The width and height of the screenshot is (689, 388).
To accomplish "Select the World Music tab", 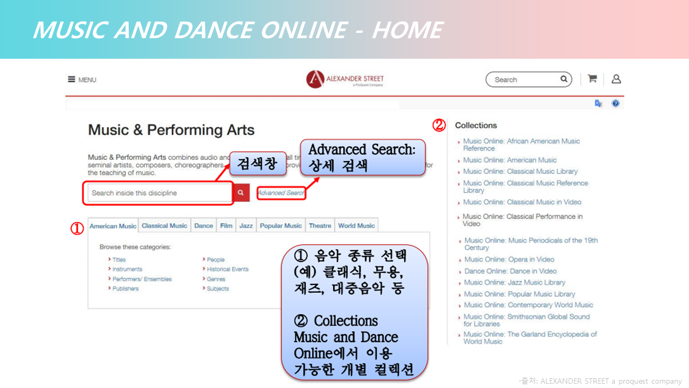I will coord(356,226).
